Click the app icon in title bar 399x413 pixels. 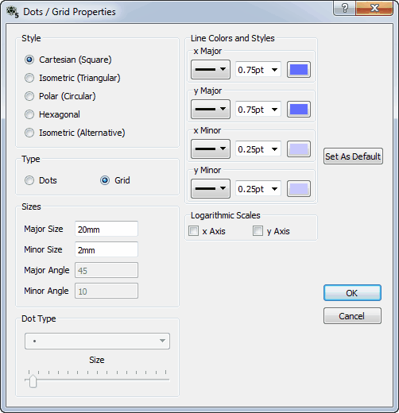13,12
